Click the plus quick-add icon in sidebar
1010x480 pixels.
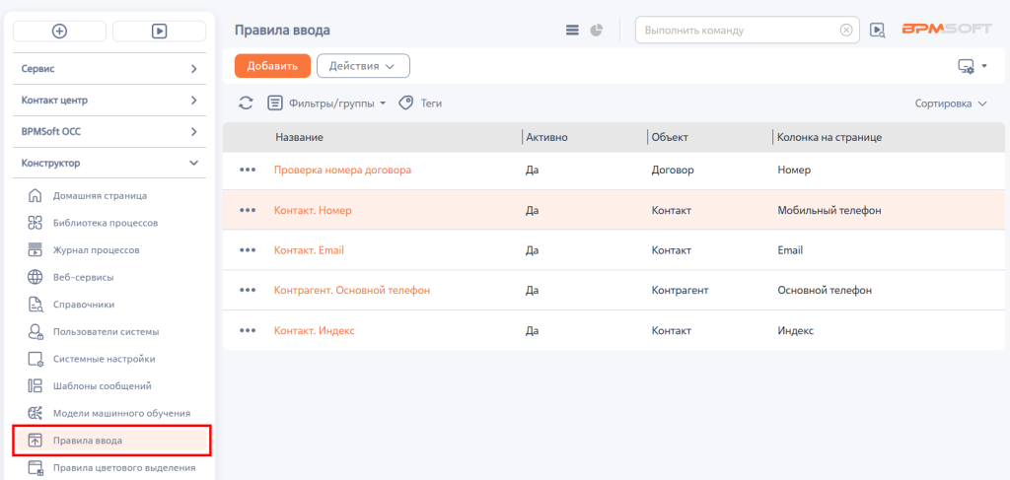(59, 31)
